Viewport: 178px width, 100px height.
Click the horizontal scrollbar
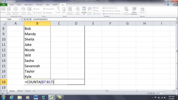[x=137, y=91]
